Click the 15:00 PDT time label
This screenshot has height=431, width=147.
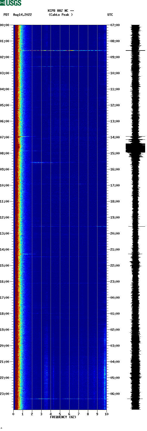point(5,266)
